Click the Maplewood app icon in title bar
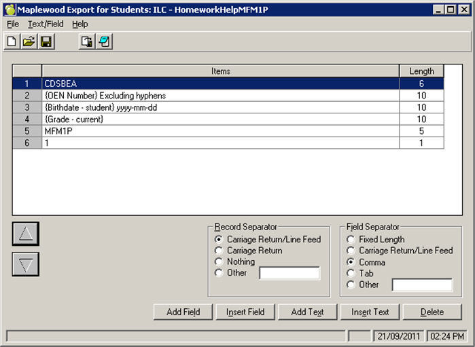This screenshot has width=475, height=347. click(x=10, y=10)
